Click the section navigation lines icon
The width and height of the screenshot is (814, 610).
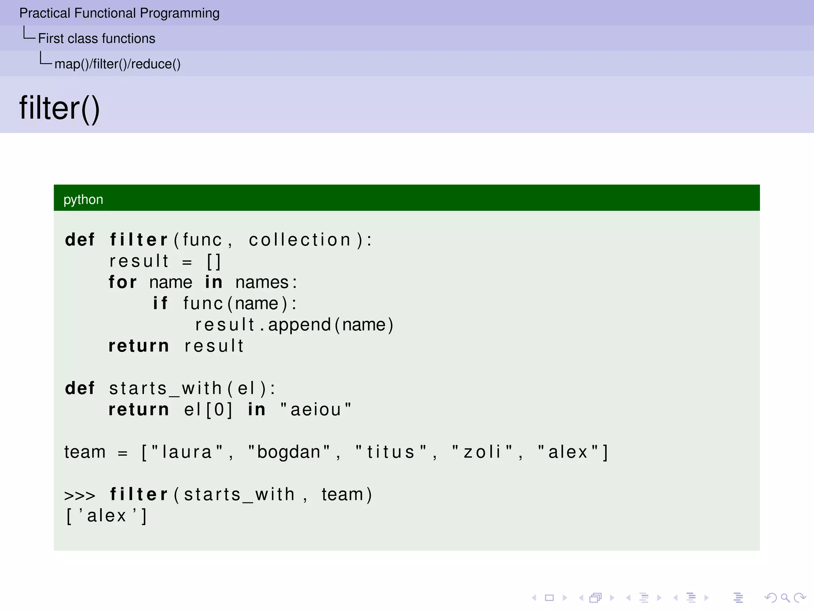pos(691,598)
